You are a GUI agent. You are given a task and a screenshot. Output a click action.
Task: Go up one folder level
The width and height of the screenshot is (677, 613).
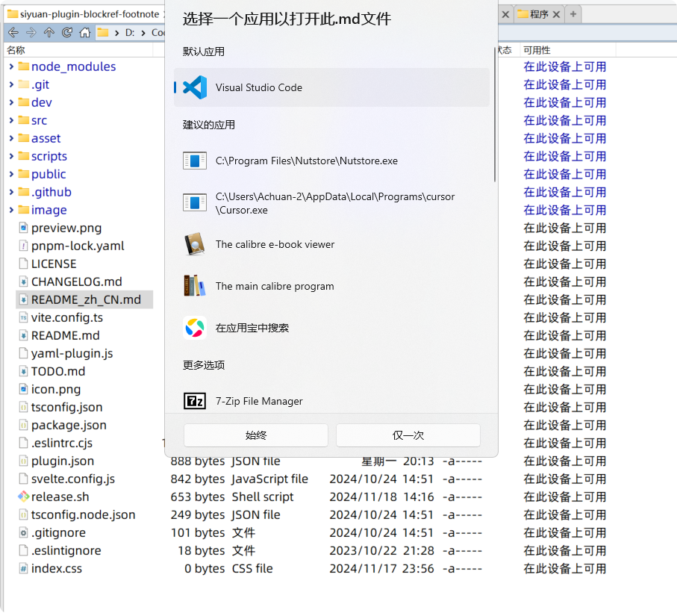click(49, 32)
